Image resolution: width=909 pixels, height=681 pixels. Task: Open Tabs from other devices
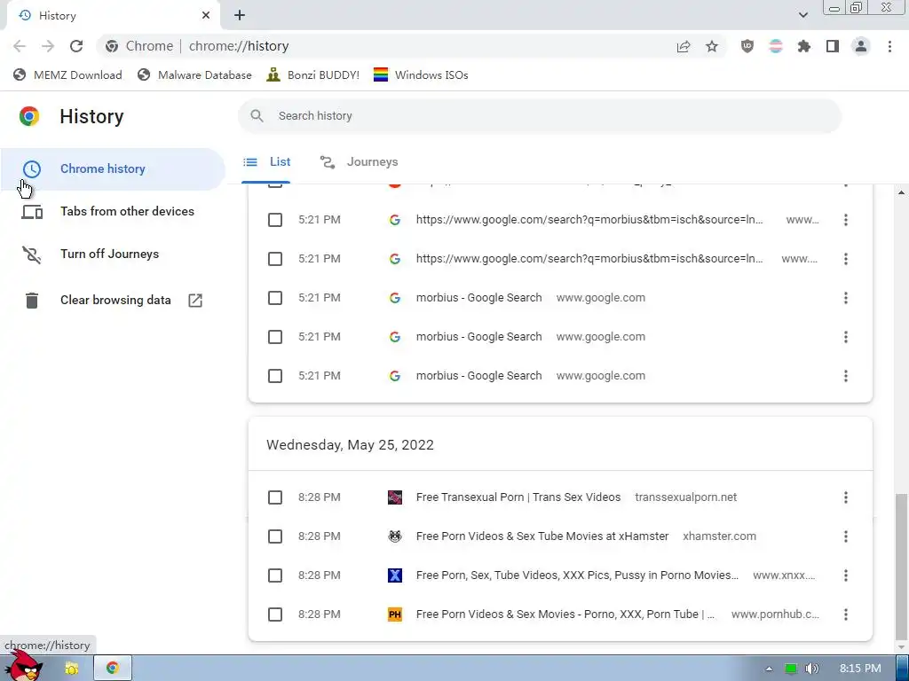click(x=113, y=211)
